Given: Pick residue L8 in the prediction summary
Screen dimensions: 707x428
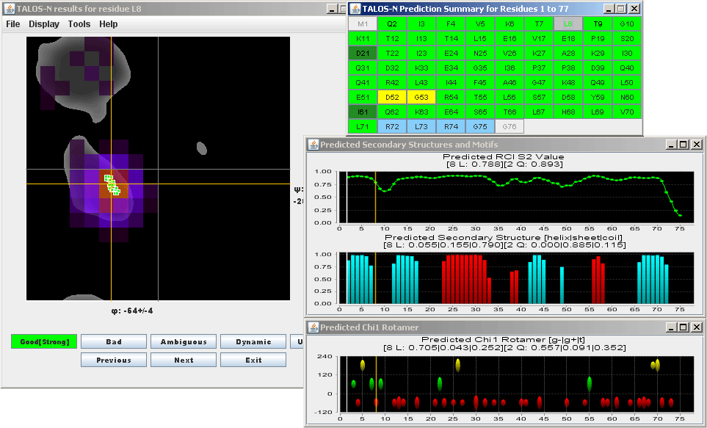Looking at the screenshot, I should click(568, 24).
